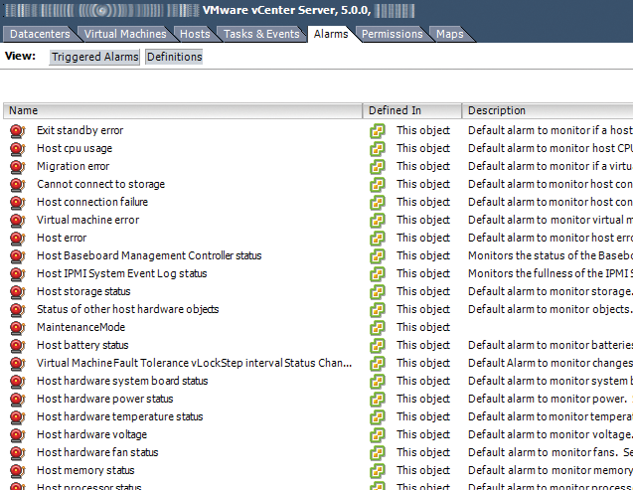Select the Host memory status alarm

click(x=85, y=470)
